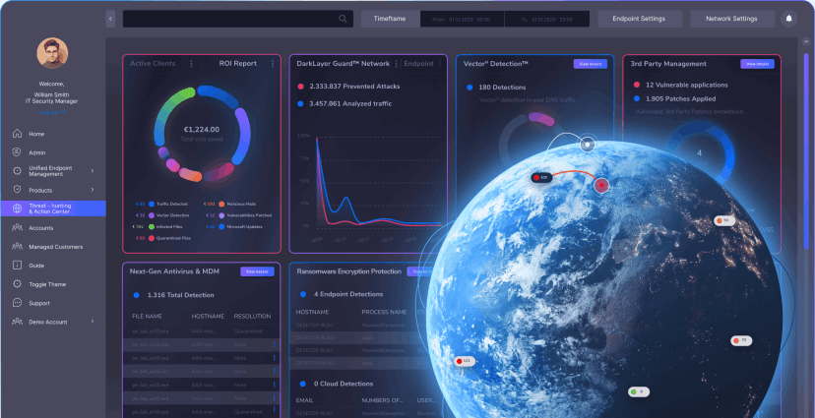Click the Network Settings button
815x418 pixels.
click(x=731, y=19)
